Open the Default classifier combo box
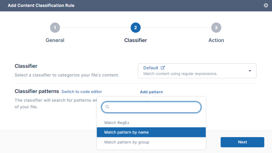The height and width of the screenshot is (153, 272). (x=193, y=71)
